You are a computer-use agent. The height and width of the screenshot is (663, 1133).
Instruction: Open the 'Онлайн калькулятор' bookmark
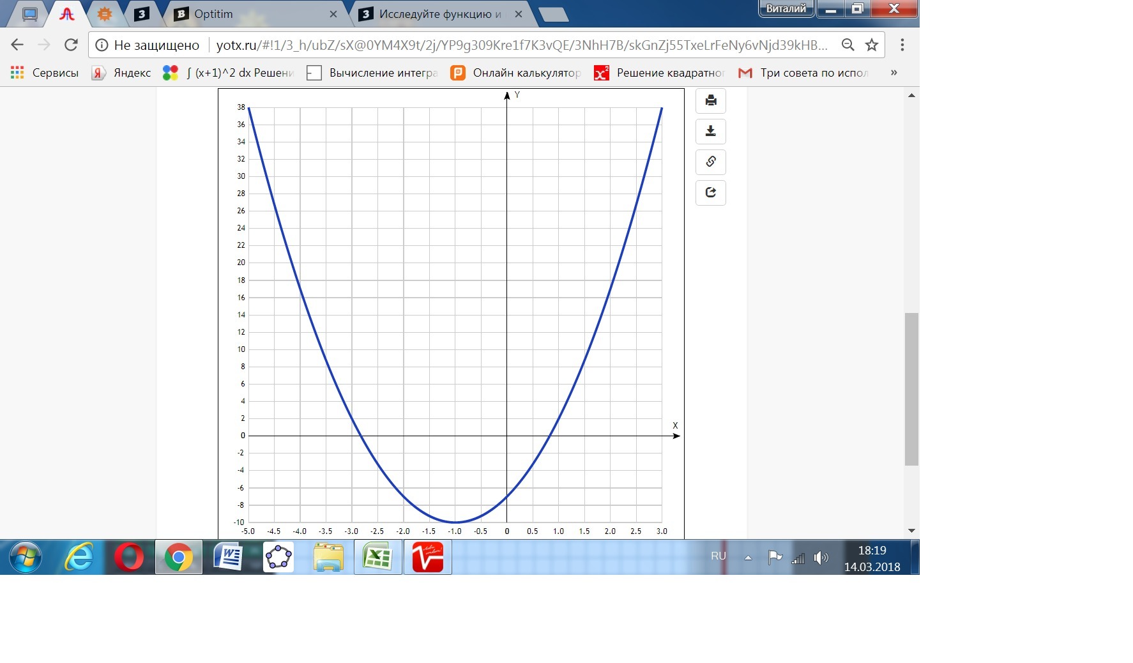tap(516, 73)
